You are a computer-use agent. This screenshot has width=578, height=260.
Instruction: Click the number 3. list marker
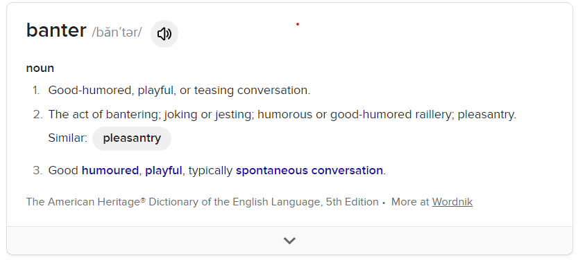tap(38, 170)
